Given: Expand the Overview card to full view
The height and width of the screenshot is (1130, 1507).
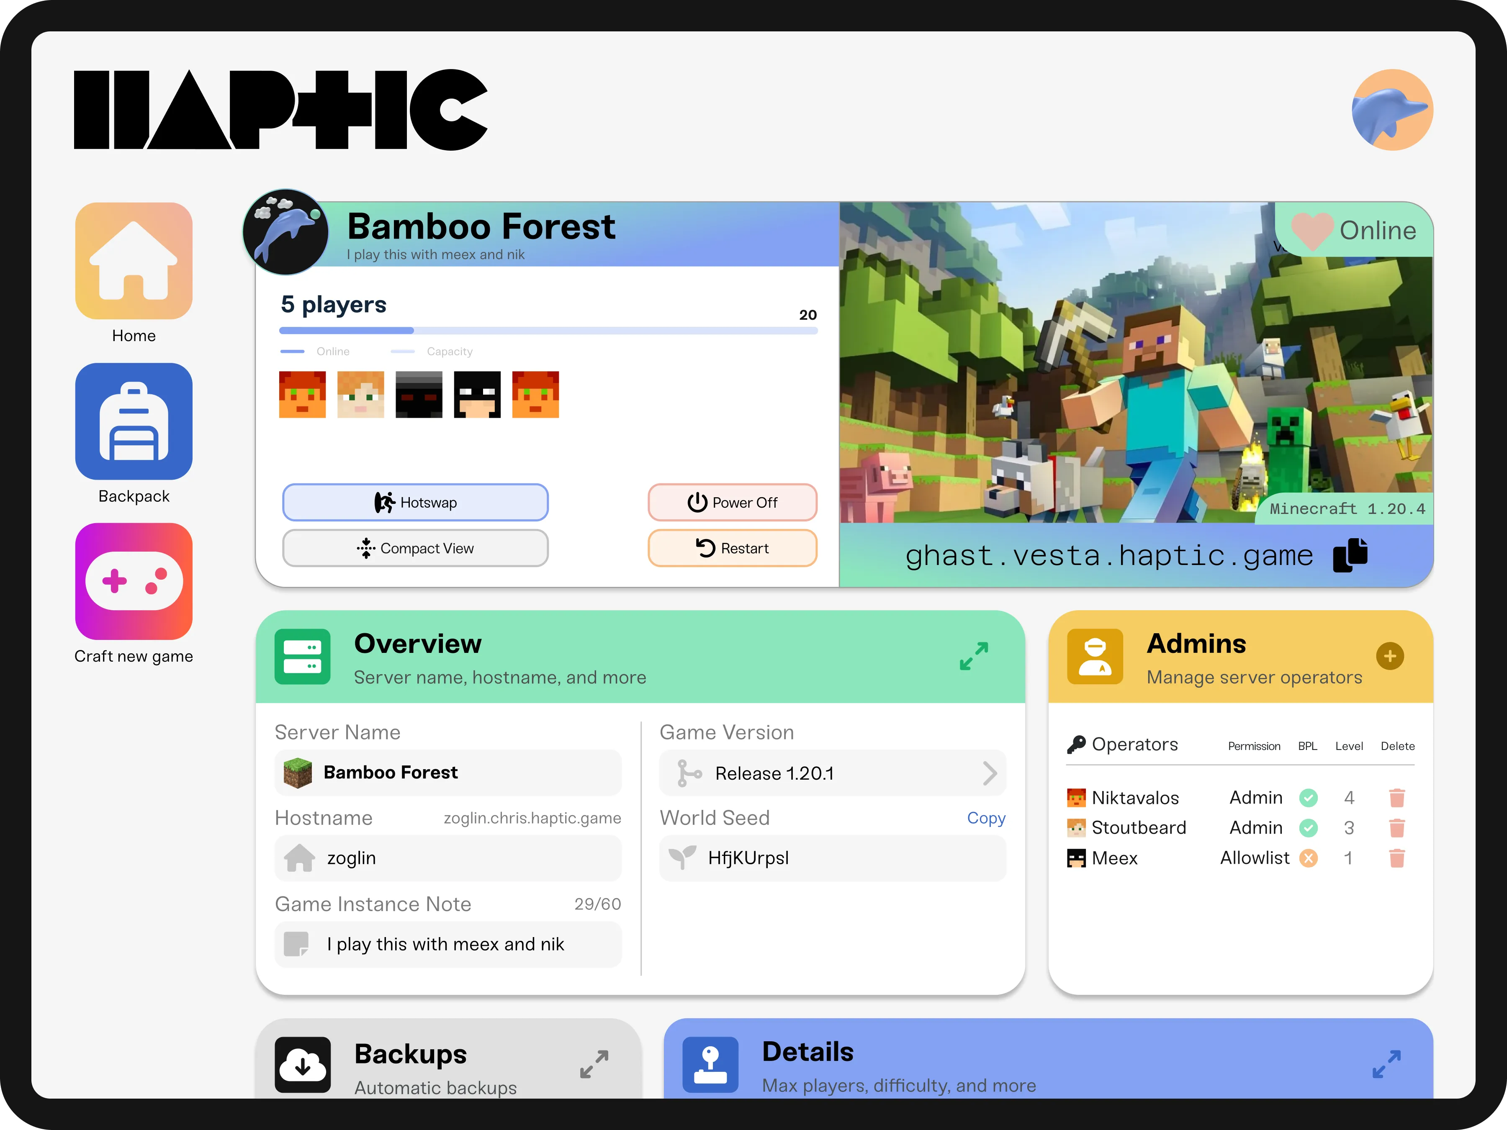Looking at the screenshot, I should (x=974, y=656).
